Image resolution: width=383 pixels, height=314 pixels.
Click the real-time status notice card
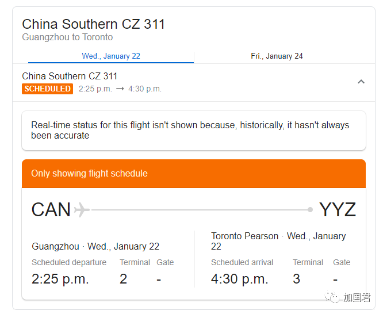[x=194, y=131]
